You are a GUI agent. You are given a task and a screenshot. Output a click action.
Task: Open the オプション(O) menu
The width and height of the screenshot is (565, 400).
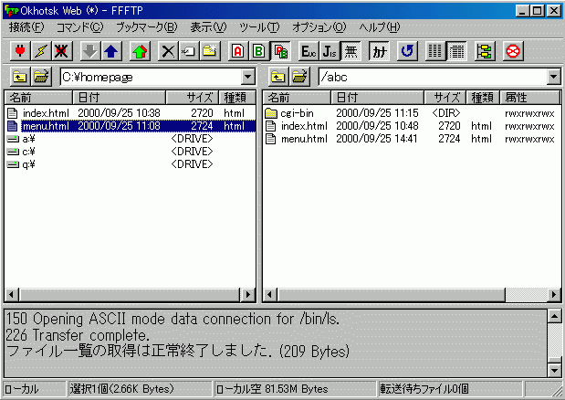pos(319,27)
